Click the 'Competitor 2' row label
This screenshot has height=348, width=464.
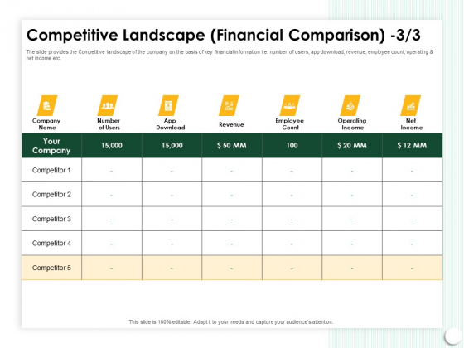pos(51,195)
